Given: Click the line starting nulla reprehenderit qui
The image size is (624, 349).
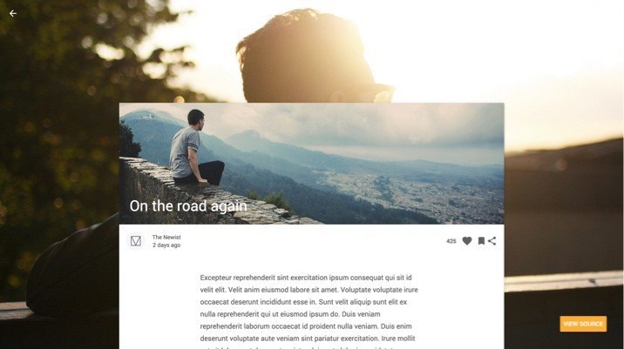Looking at the screenshot, I should 289,314.
